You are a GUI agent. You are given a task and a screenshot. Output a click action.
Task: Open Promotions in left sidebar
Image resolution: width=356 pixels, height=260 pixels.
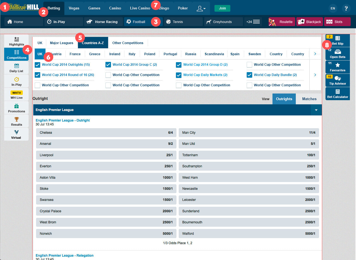(x=16, y=108)
